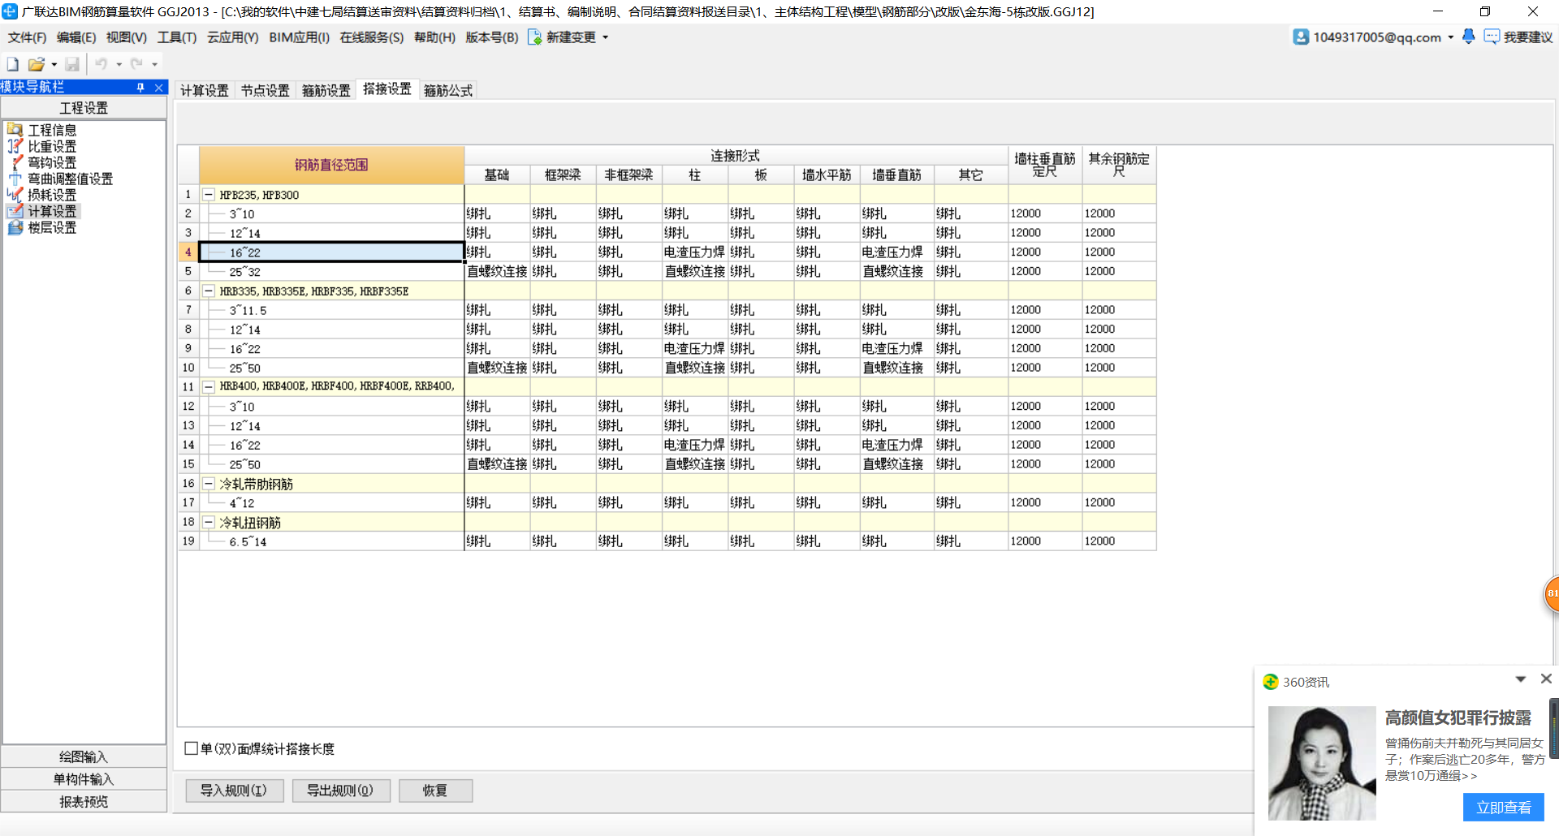
Task: Click the 立即查看 button in popup
Action: pos(1503,808)
